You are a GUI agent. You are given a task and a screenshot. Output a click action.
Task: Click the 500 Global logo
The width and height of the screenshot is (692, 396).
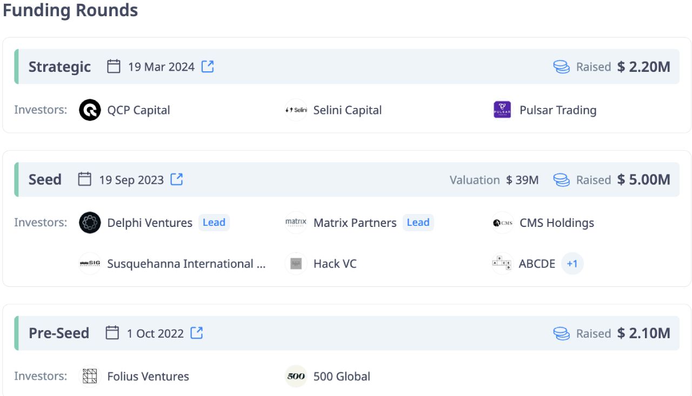click(296, 377)
